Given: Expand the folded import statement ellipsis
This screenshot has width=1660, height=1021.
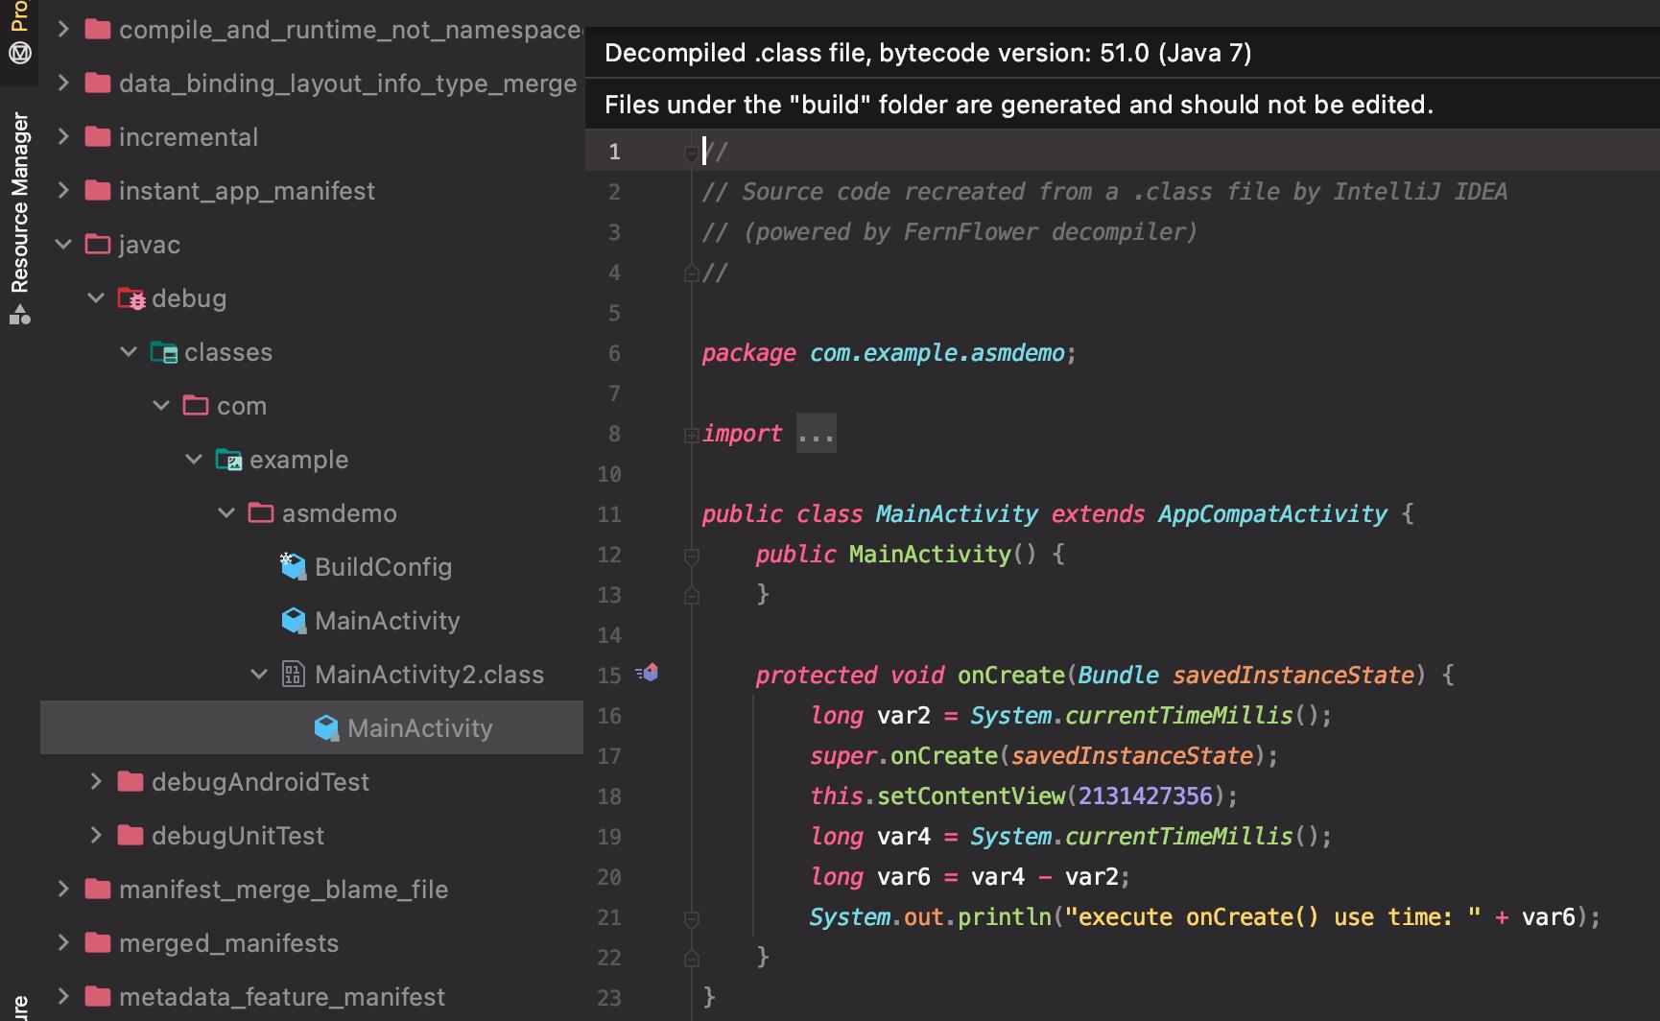Looking at the screenshot, I should (816, 434).
